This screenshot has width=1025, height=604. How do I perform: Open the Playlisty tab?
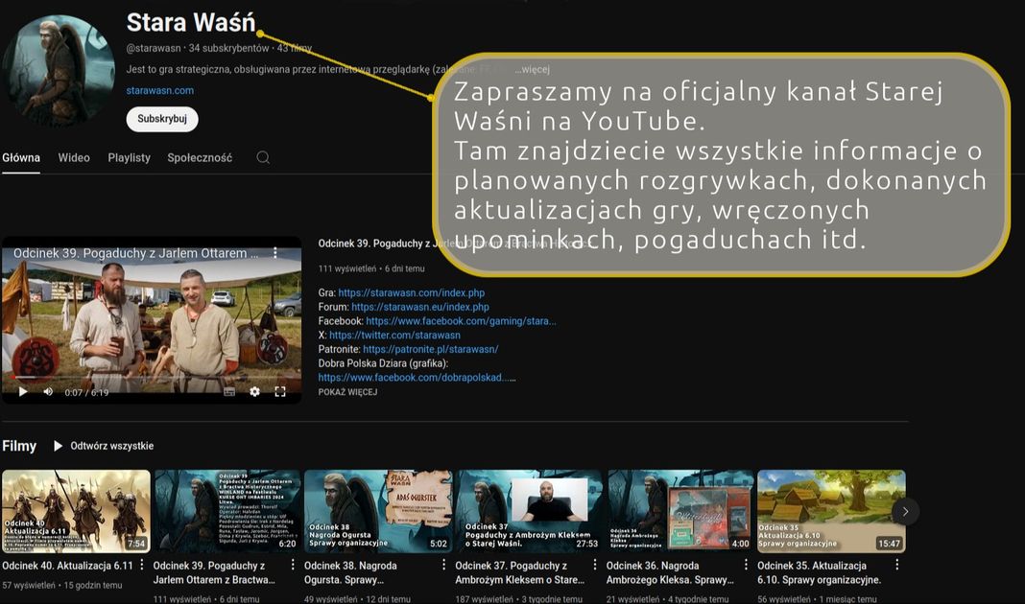129,158
